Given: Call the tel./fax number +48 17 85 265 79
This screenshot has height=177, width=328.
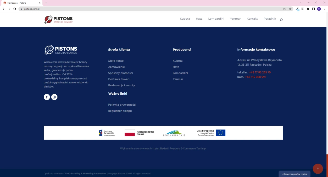Looking at the screenshot, I should (x=260, y=72).
